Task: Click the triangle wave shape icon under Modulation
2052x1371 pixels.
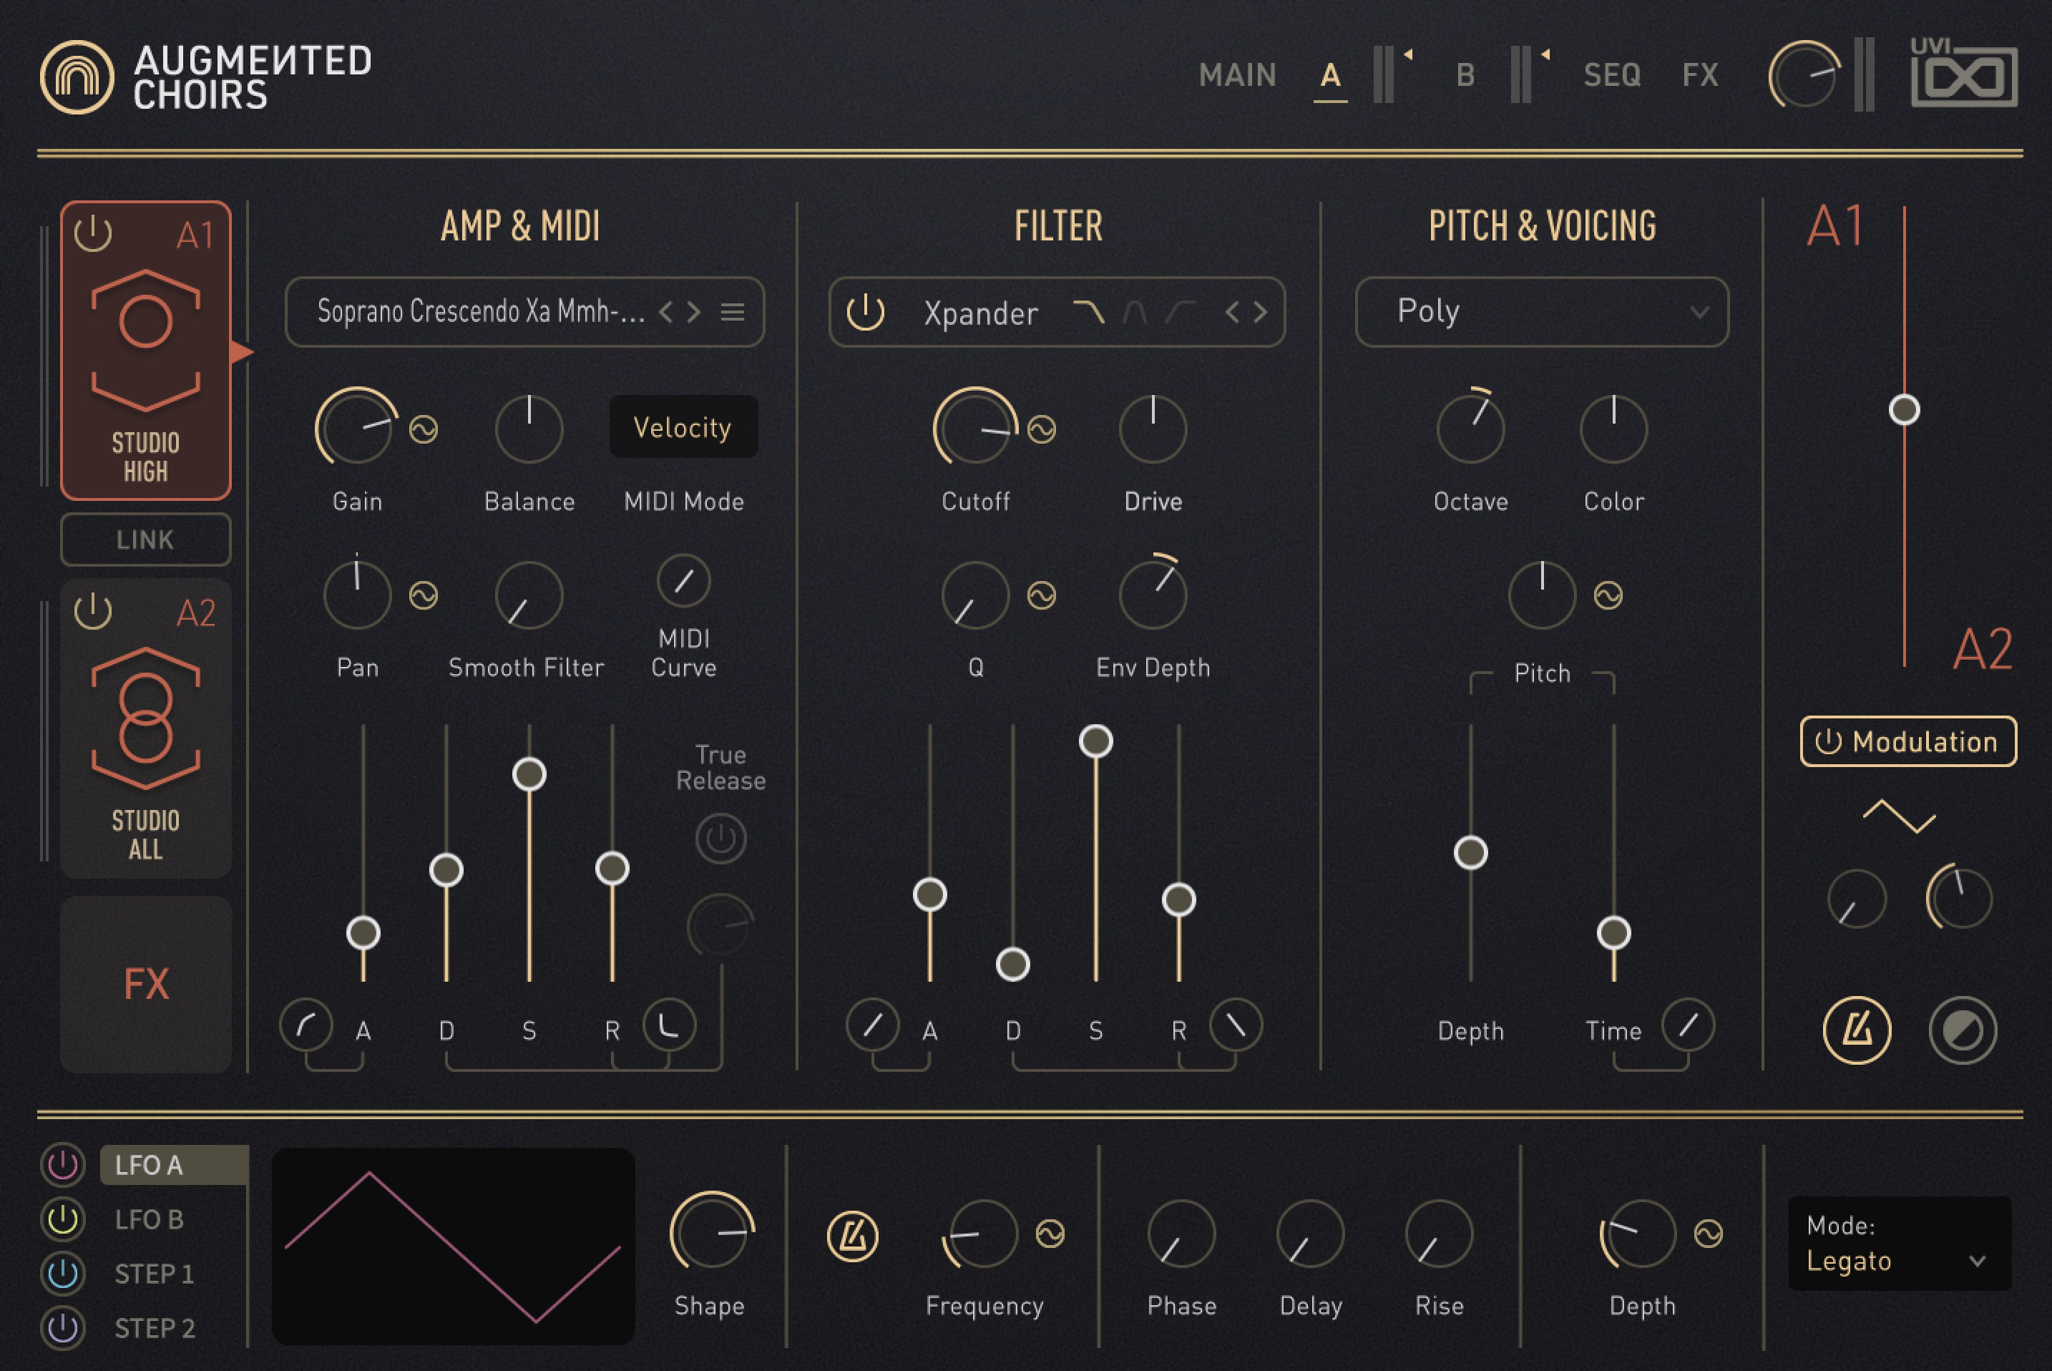Action: point(1899,816)
